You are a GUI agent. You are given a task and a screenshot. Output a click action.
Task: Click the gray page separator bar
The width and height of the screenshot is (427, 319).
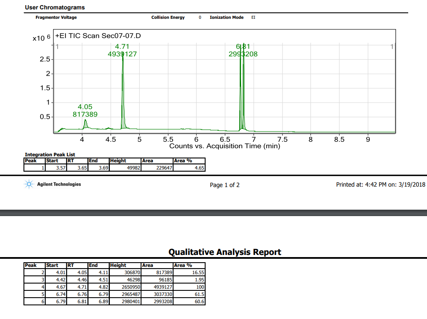213,213
